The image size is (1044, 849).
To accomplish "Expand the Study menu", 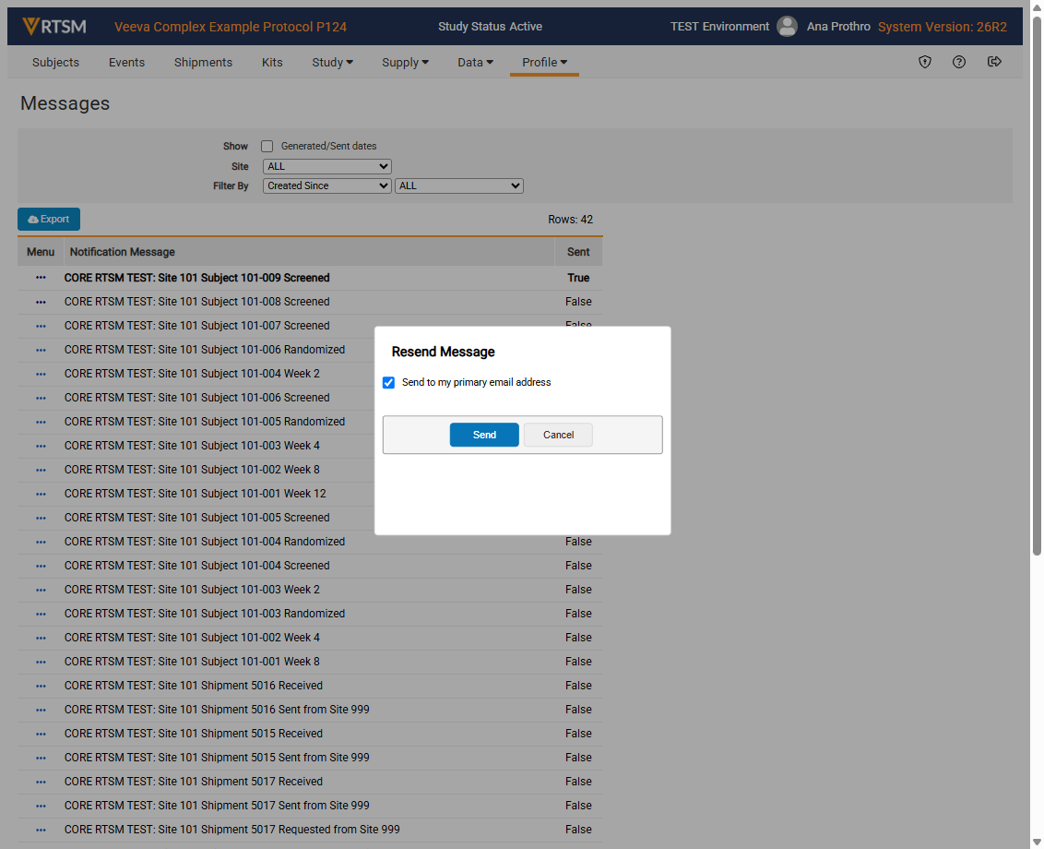I will pos(332,62).
